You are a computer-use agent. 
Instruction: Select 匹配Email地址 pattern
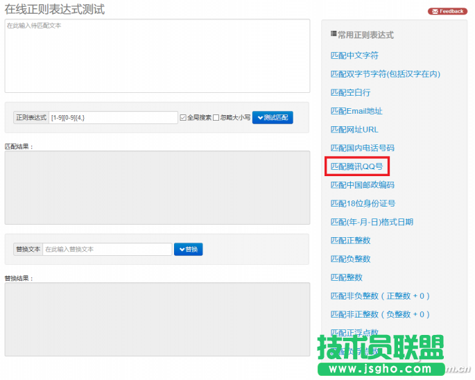point(356,111)
